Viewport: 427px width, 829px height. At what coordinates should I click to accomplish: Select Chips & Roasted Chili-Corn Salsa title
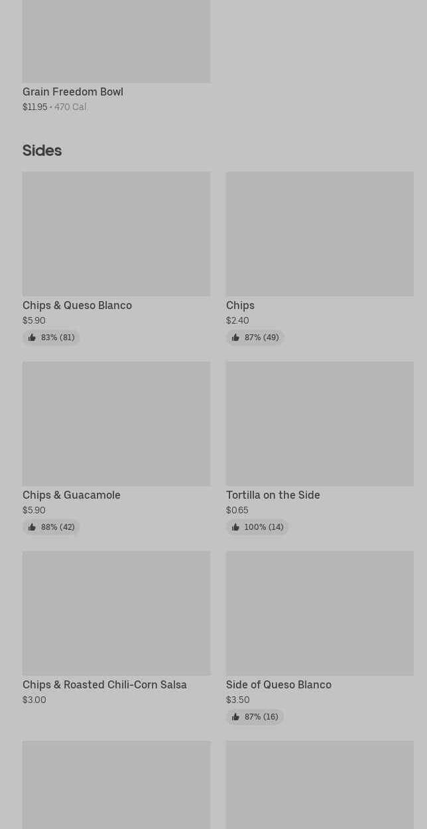(x=105, y=684)
